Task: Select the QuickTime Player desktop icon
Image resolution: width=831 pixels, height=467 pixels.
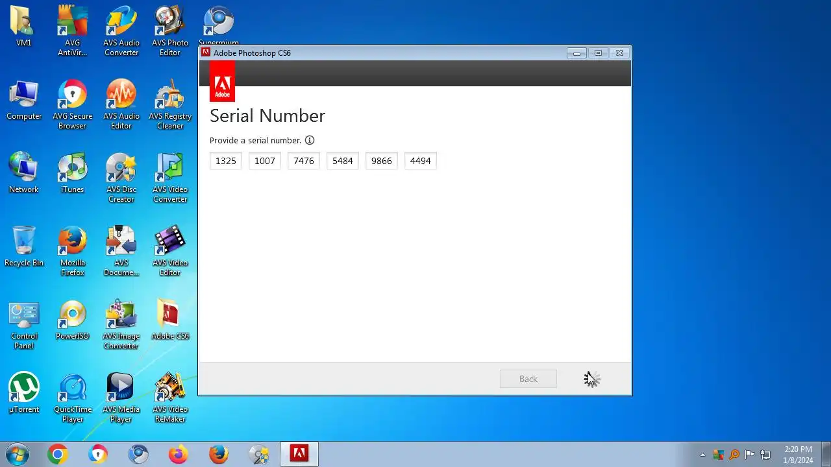Action: point(73,398)
